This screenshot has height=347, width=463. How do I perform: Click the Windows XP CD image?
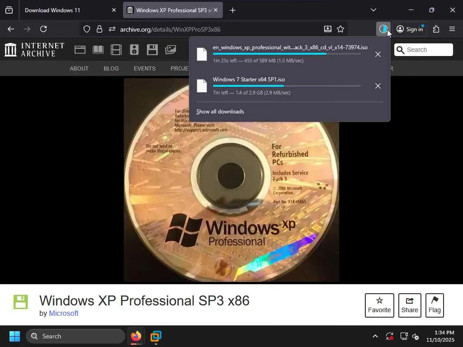pos(231,180)
